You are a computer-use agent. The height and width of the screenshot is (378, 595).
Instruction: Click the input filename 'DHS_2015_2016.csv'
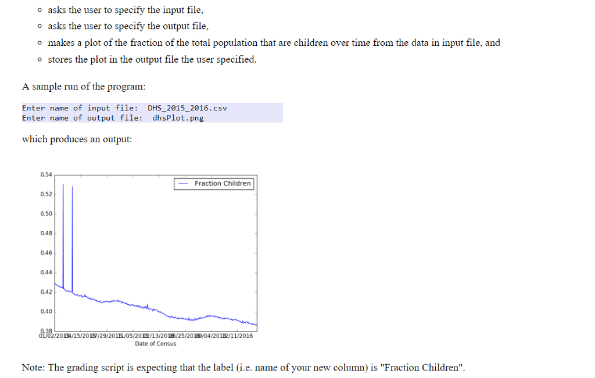[x=187, y=108]
